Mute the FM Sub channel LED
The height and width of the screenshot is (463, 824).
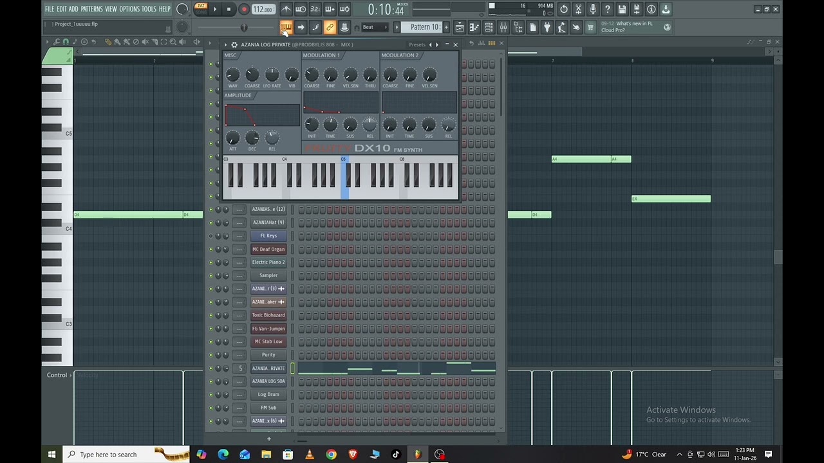tap(211, 408)
